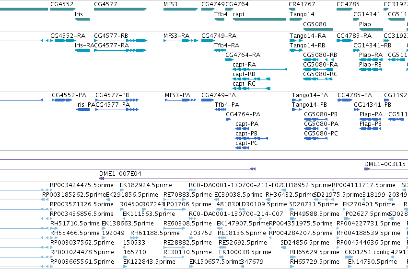408x269 pixels.
Task: Click the RE70883.5prime EST label
Action: 187,195
